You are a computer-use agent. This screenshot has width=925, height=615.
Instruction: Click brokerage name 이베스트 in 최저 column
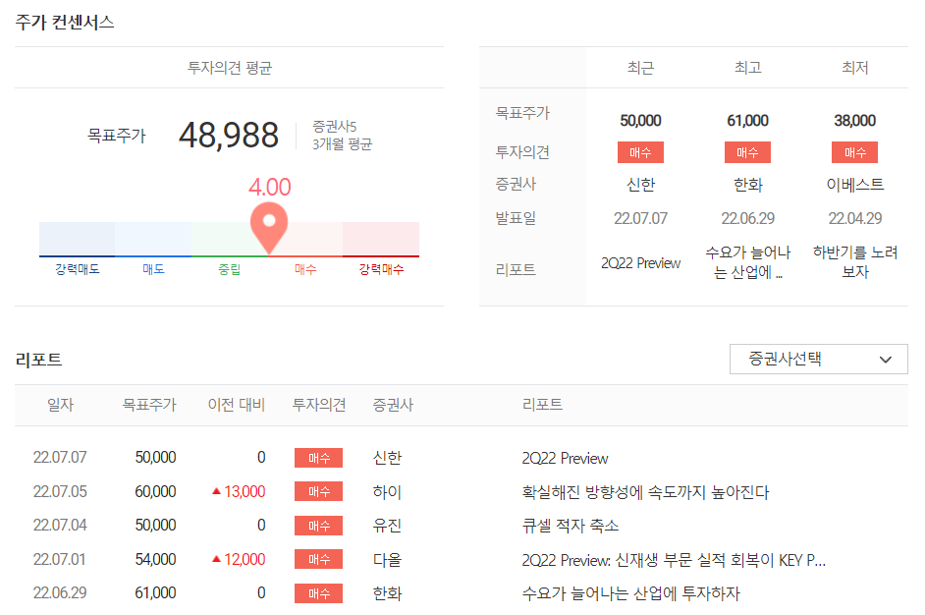[x=855, y=185]
